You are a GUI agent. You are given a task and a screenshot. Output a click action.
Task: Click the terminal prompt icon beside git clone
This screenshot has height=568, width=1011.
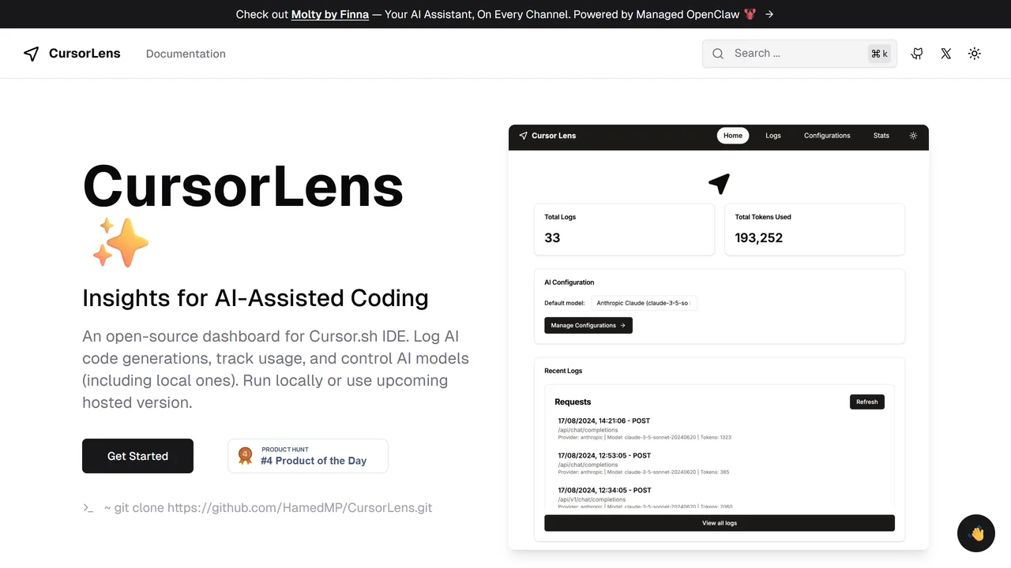point(88,508)
